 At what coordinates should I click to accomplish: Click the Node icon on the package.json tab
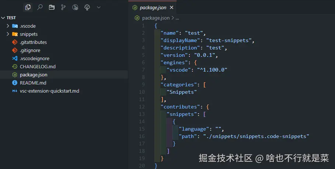pos(135,8)
